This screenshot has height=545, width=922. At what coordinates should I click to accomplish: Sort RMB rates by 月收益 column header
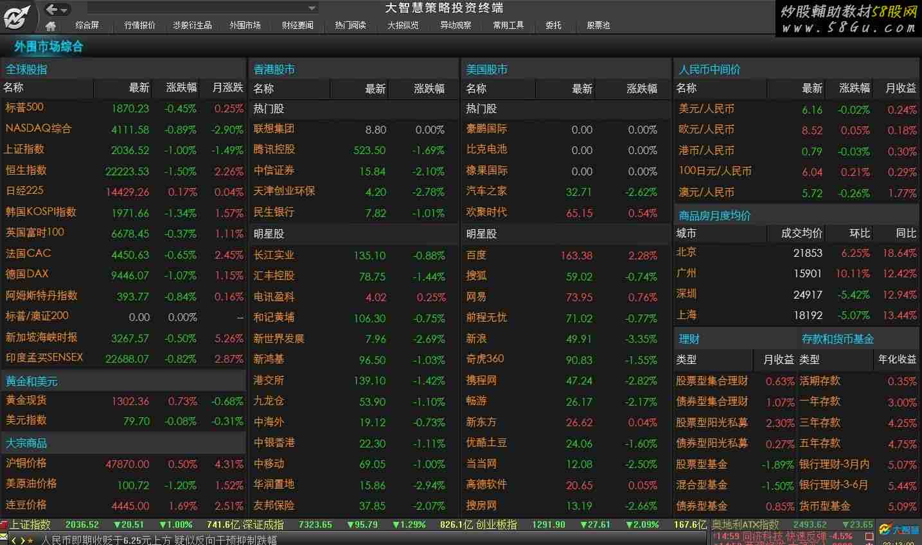(901, 88)
